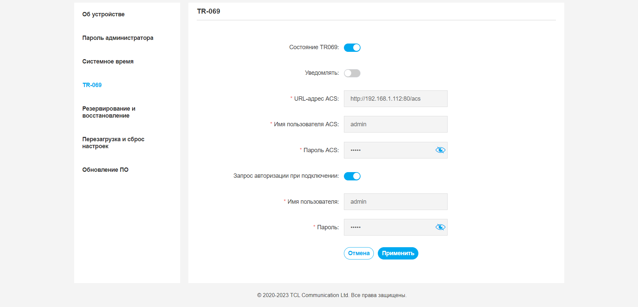
Task: Select the Пароль ACS input field
Action: pyautogui.click(x=389, y=150)
